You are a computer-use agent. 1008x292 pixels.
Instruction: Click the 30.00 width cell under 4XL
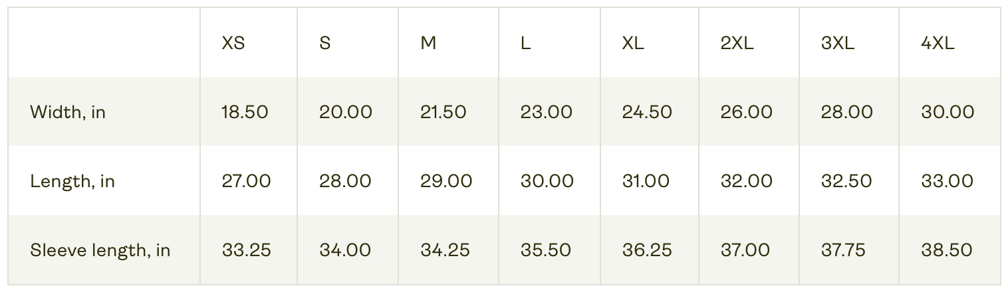pyautogui.click(x=947, y=112)
